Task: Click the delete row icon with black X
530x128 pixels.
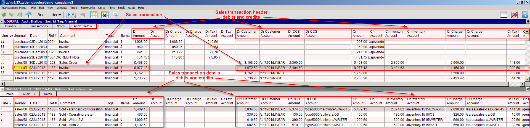Action: click(105, 15)
